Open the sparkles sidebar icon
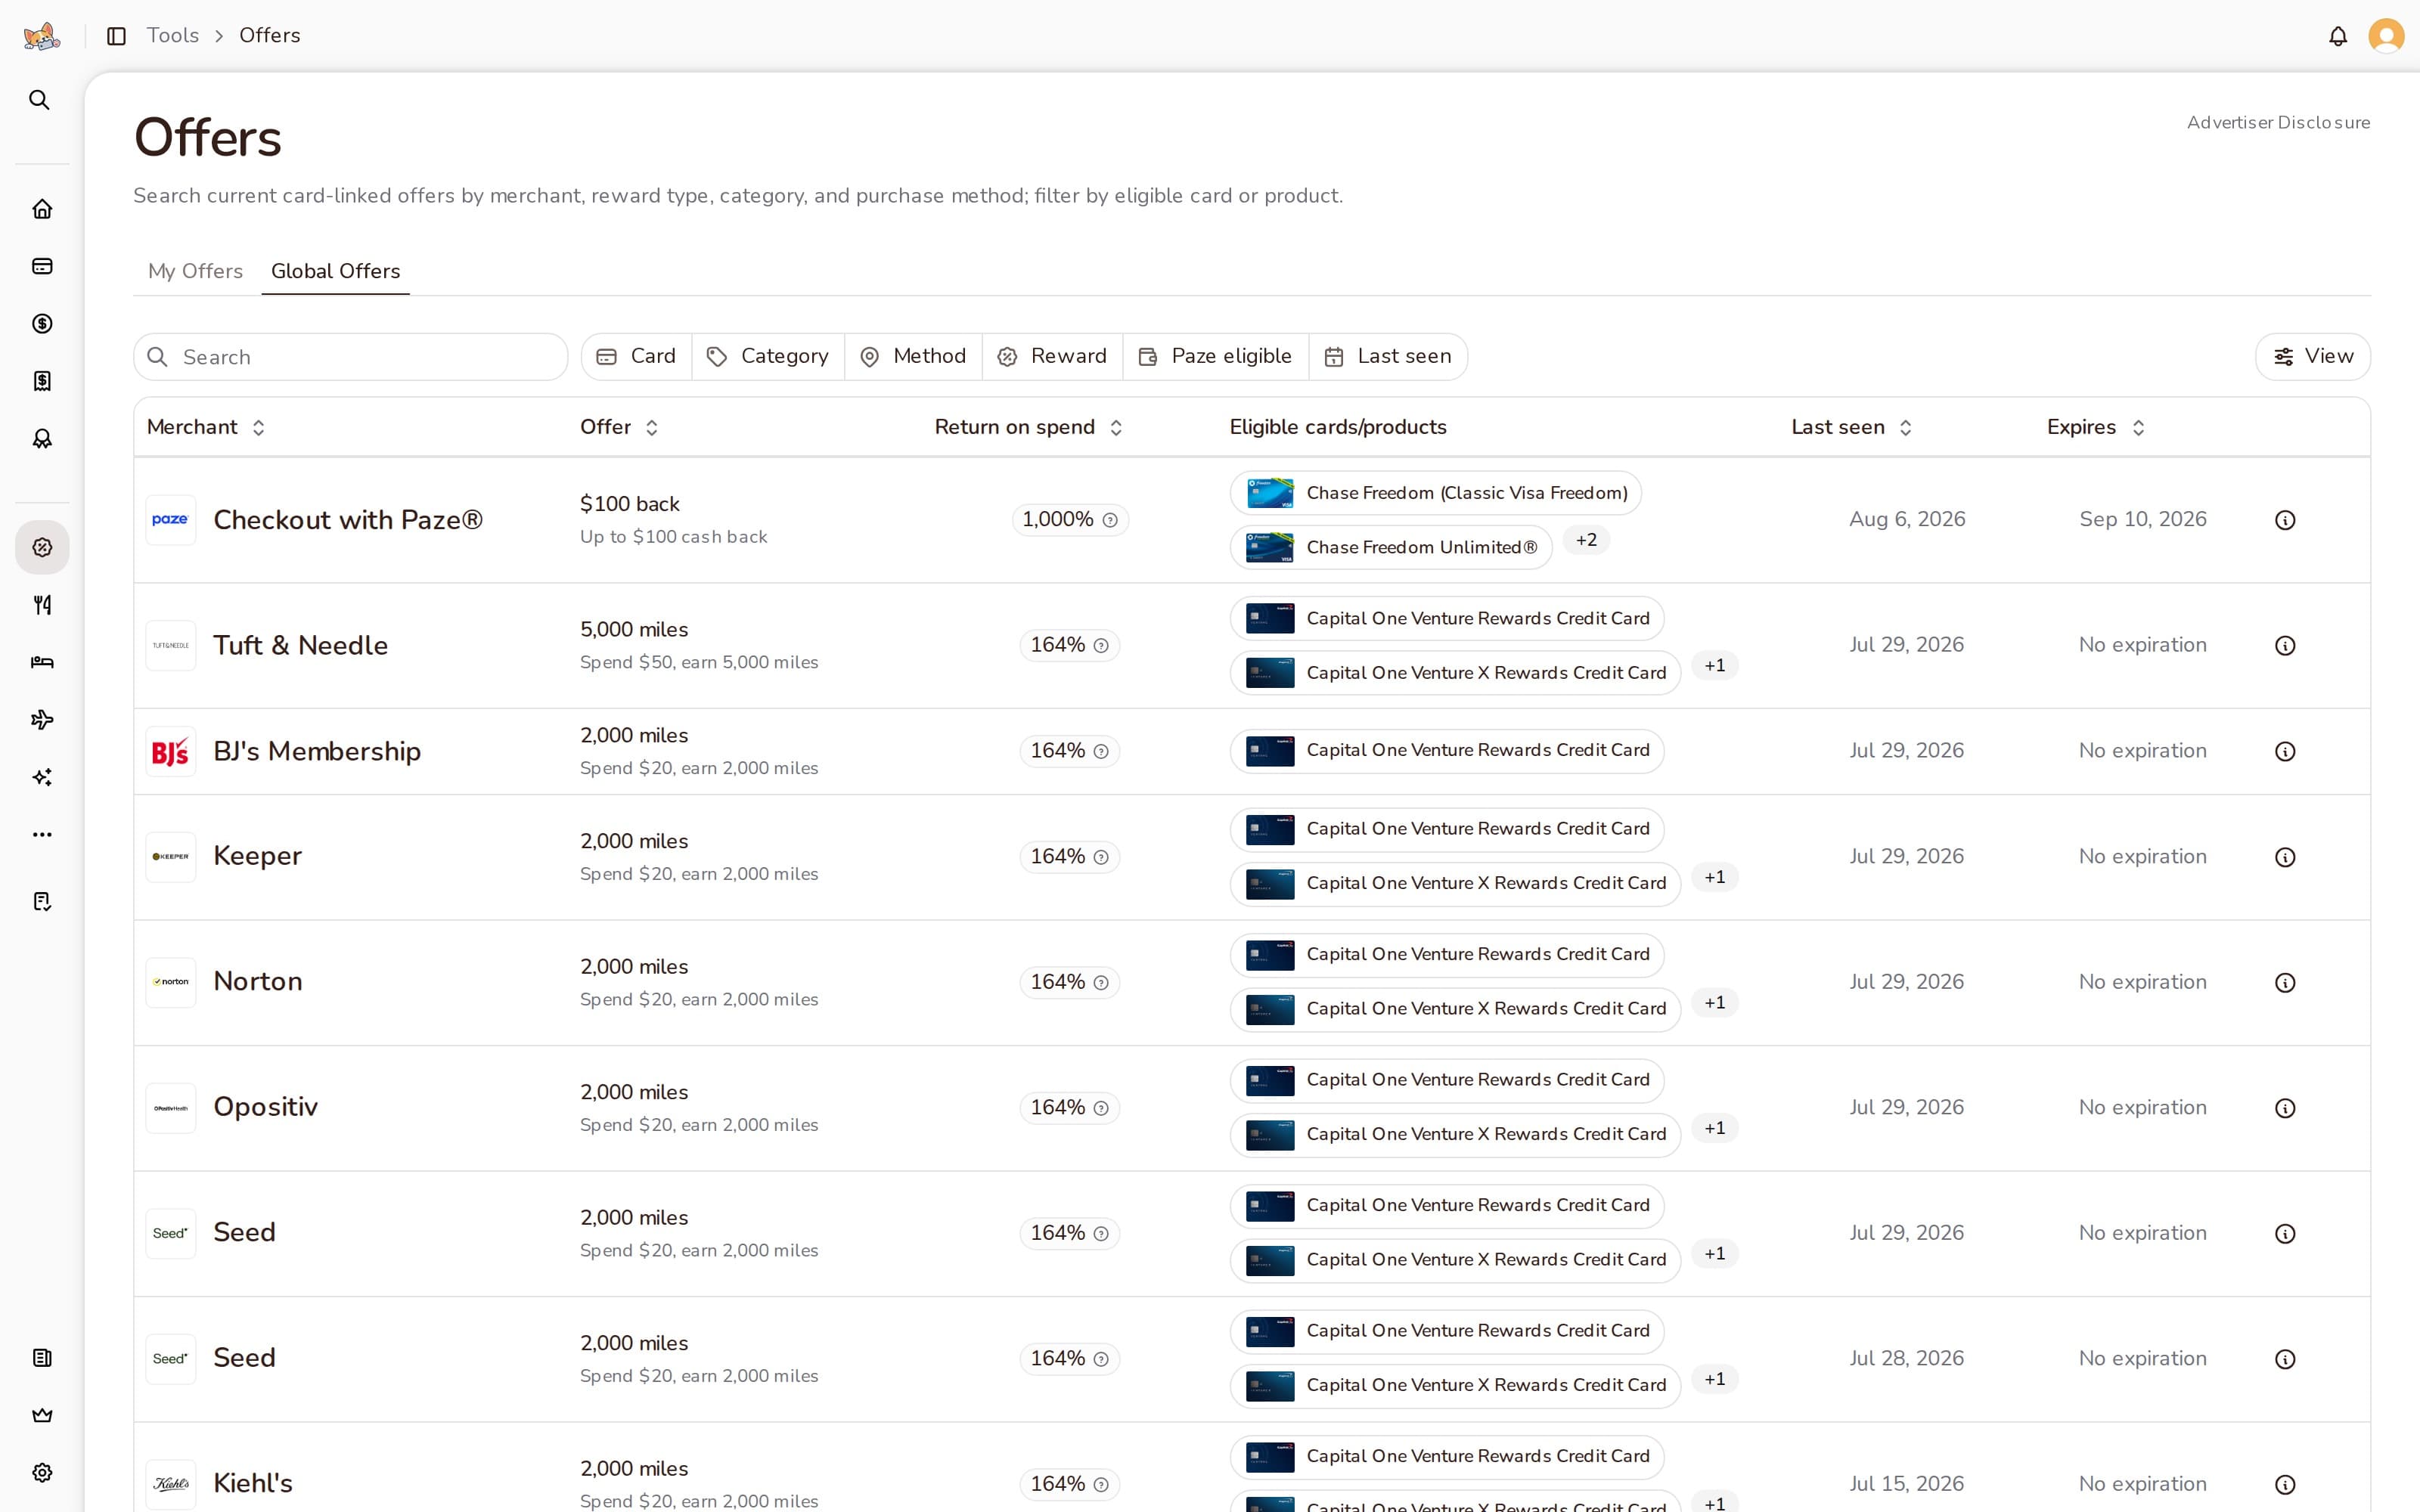This screenshot has height=1512, width=2420. 42,777
